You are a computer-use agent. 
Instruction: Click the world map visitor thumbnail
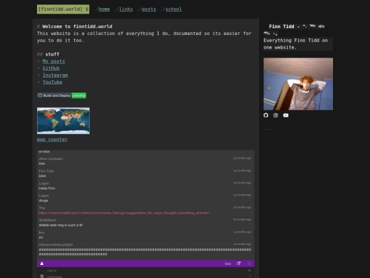pyautogui.click(x=63, y=121)
